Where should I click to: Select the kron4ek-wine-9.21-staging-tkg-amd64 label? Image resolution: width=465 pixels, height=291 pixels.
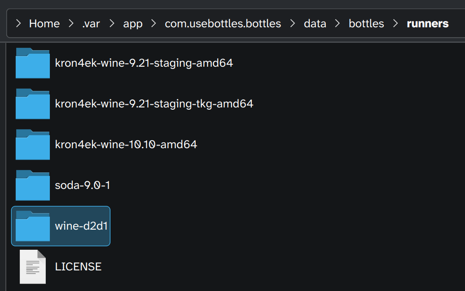pos(154,104)
